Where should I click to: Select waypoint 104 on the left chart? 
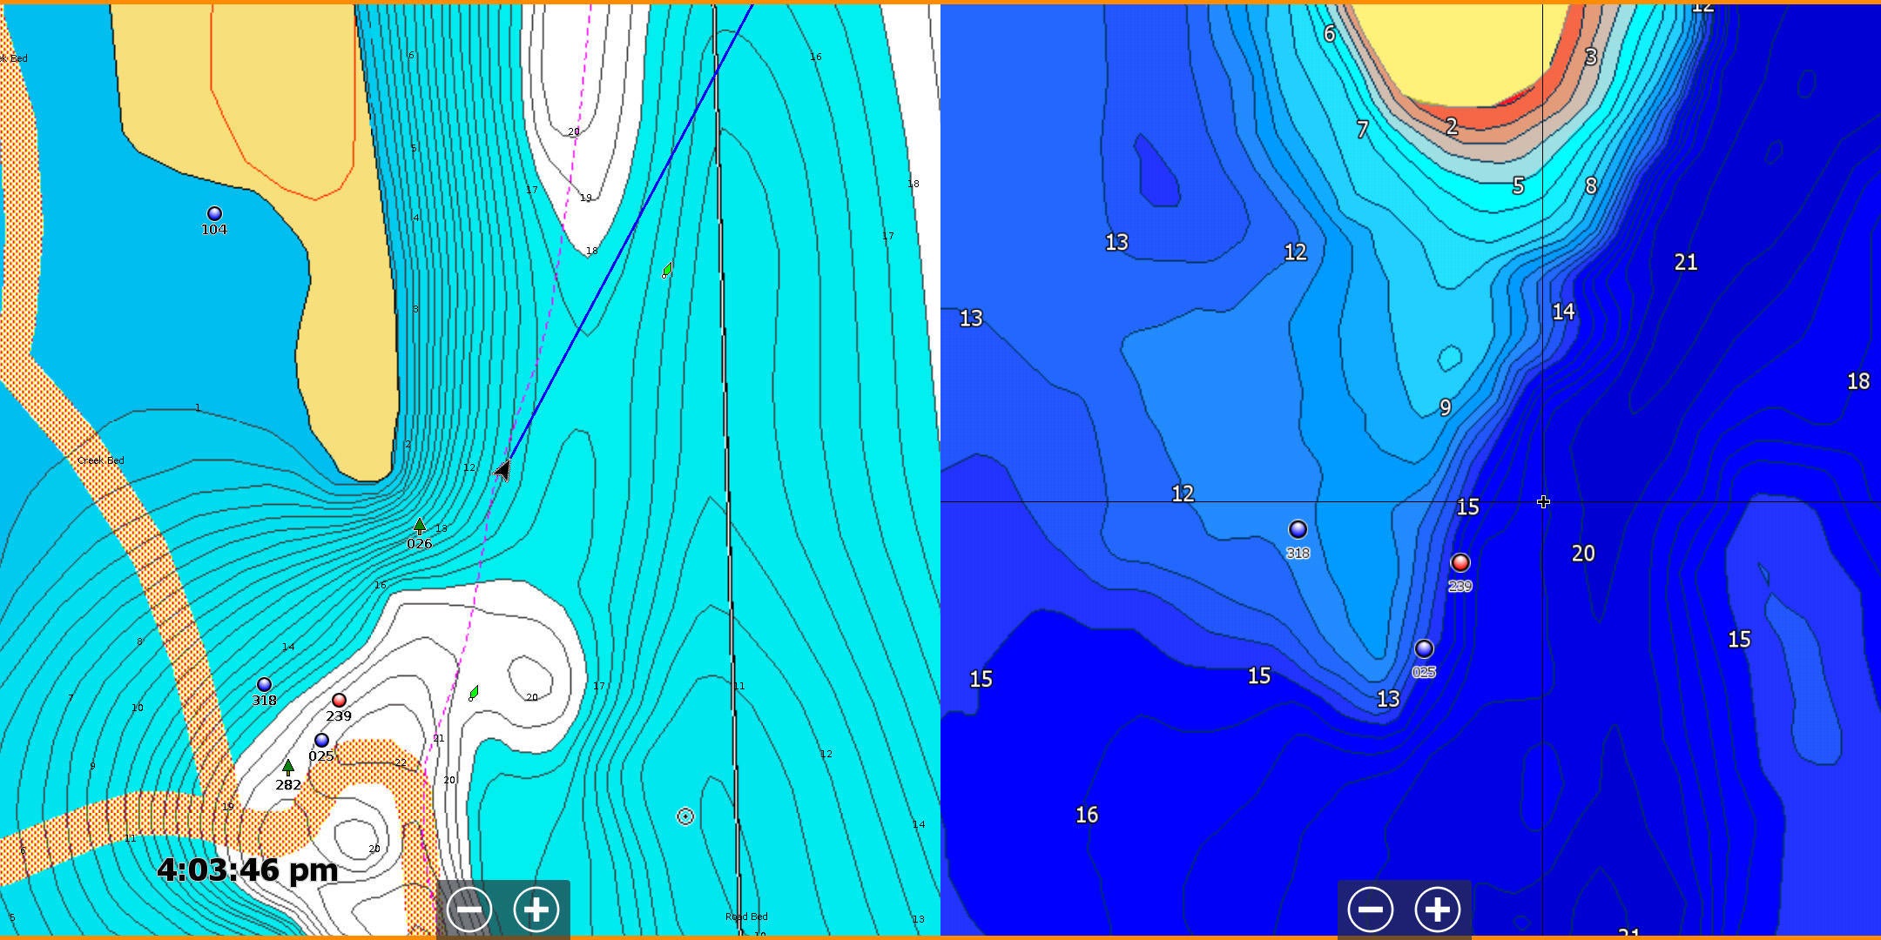click(x=215, y=212)
